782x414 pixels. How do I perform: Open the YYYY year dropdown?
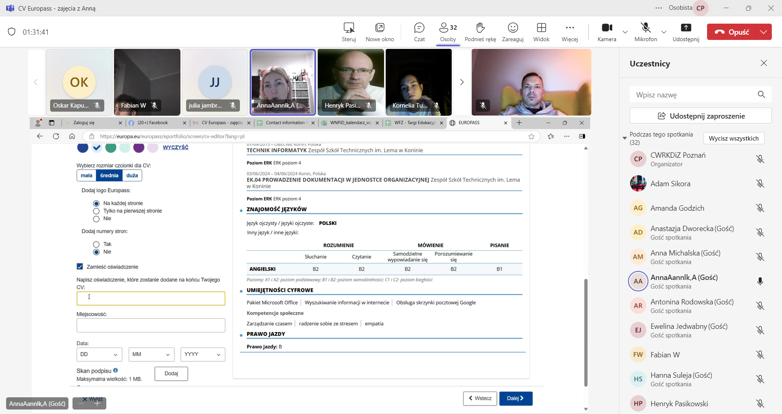(203, 355)
